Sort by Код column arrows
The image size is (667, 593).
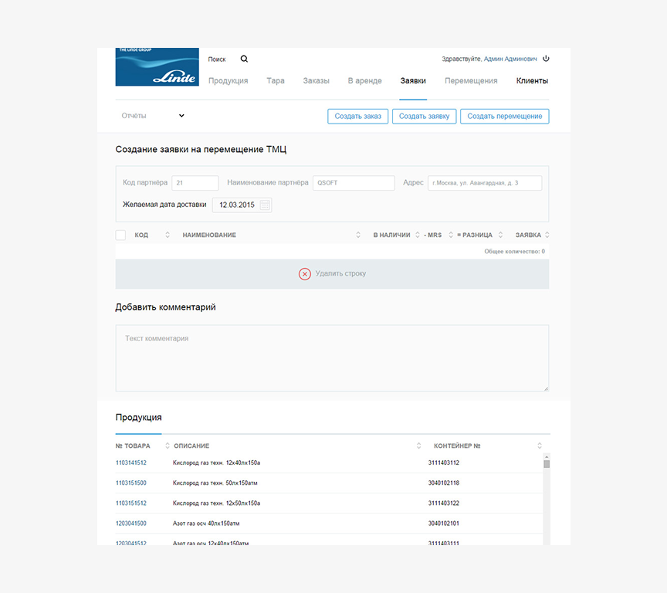coord(168,235)
